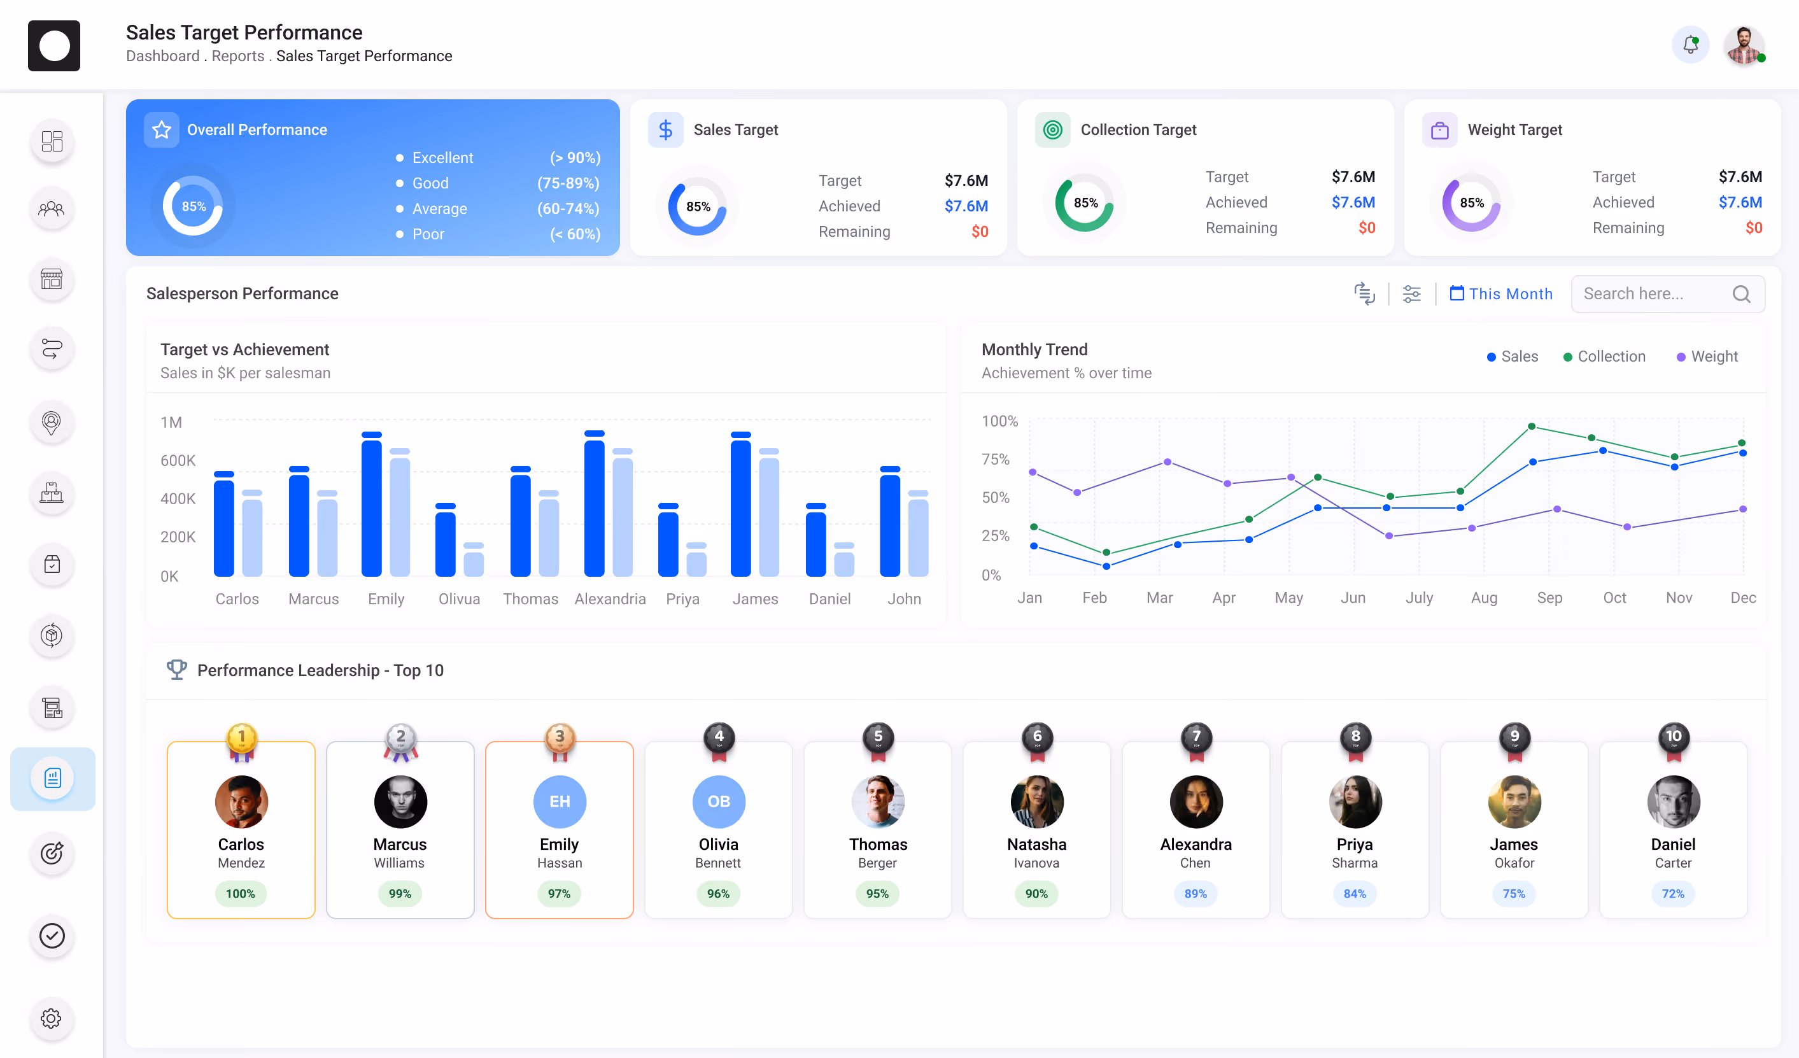The height and width of the screenshot is (1058, 1799).
Task: Toggle the Sales legend in Monthly Trend
Action: pyautogui.click(x=1512, y=356)
